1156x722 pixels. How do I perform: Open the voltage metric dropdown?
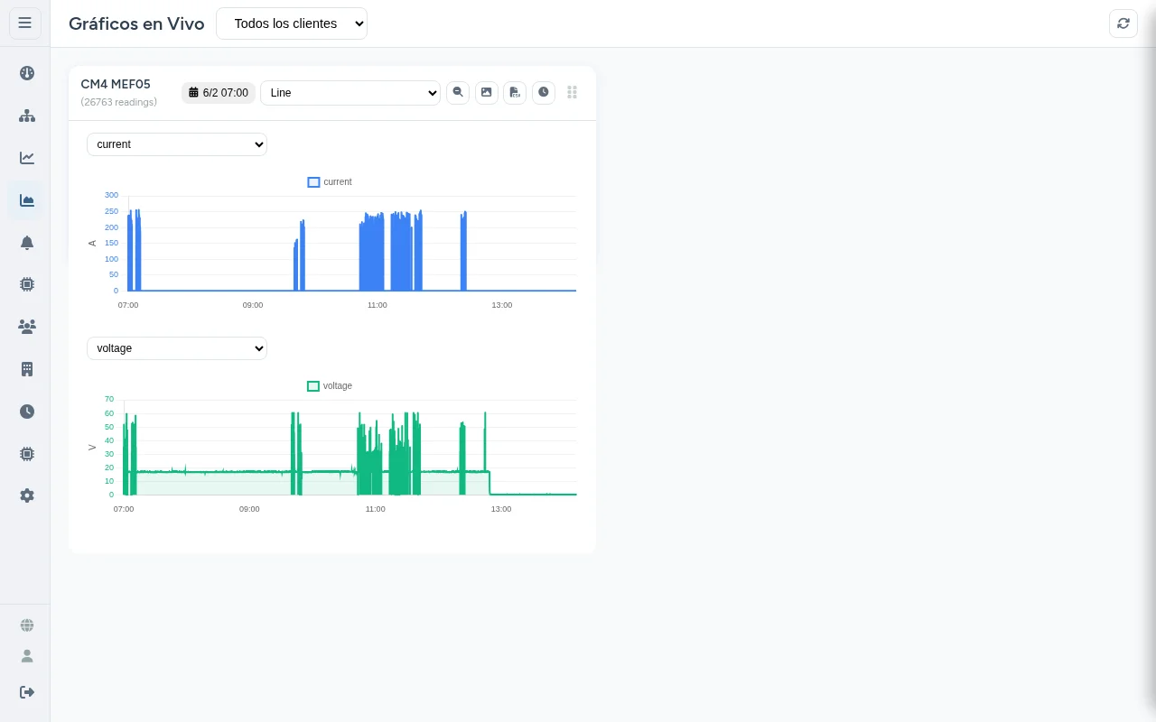click(177, 348)
